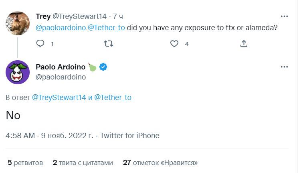View the 27 likes list
This screenshot has height=173, width=299.
pyautogui.click(x=160, y=163)
